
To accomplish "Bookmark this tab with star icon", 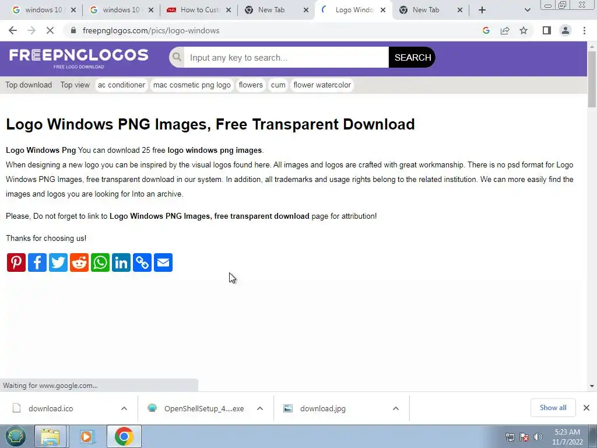I will click(x=524, y=30).
